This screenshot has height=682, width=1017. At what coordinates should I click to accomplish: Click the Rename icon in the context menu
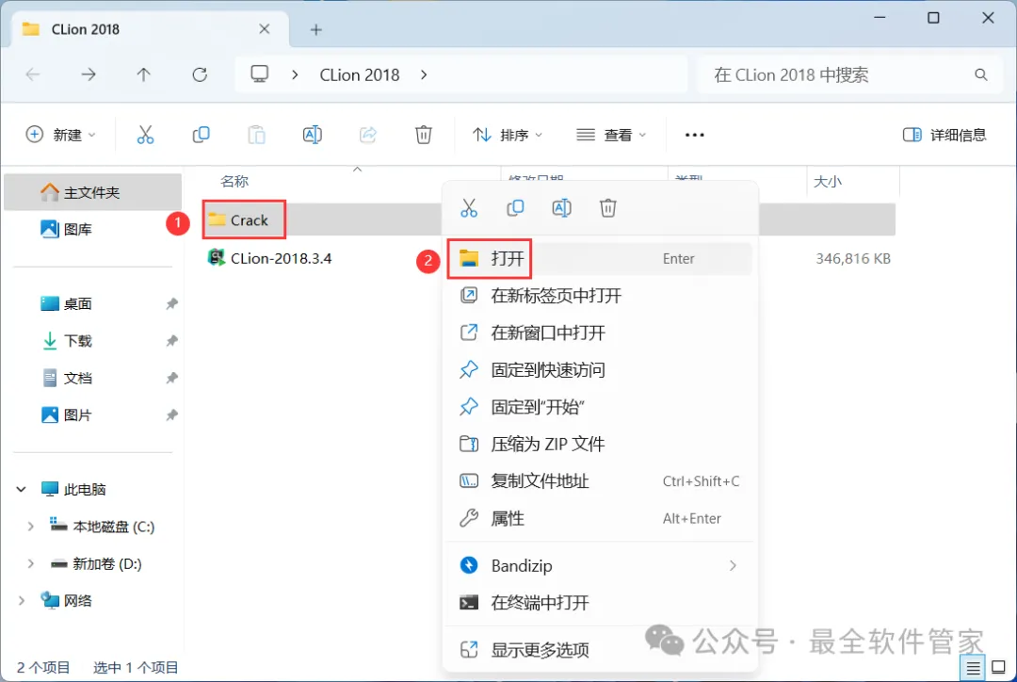pos(561,208)
